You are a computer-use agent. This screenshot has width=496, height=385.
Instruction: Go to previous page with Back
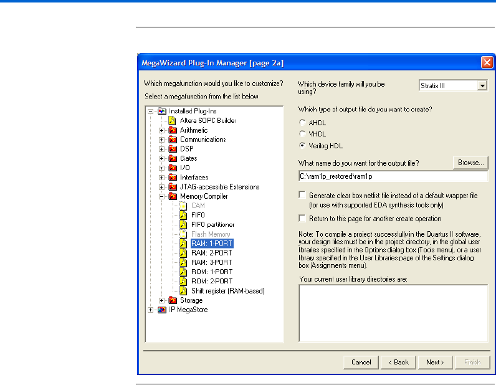[398, 362]
